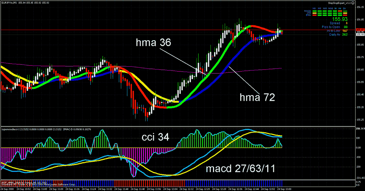Image resolution: width=365 pixels, height=191 pixels.
Task: Click the Hi to Low value 167
Action: point(345,31)
